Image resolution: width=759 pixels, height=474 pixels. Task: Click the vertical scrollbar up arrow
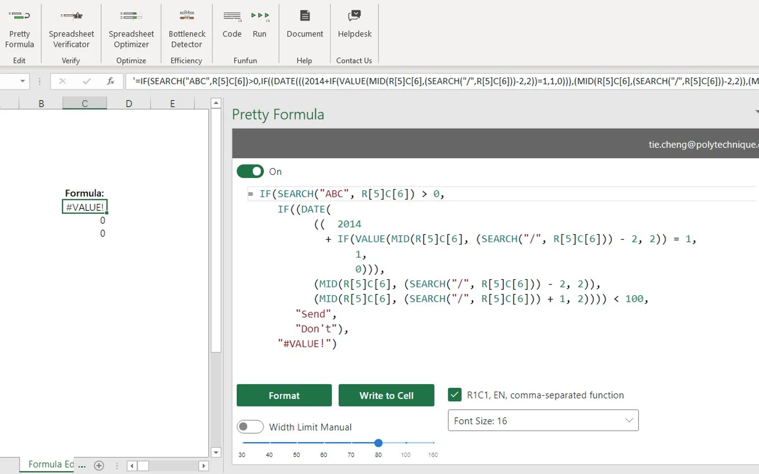pos(216,103)
